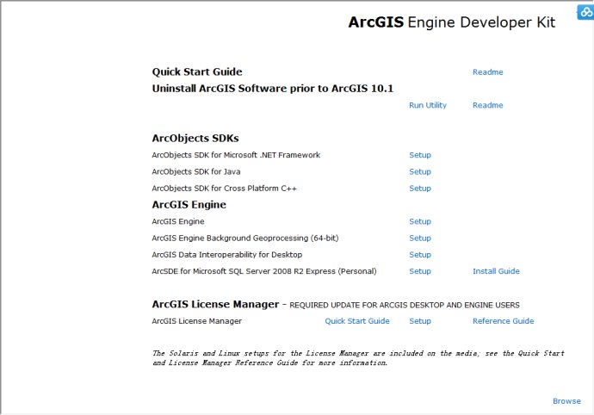Launch Setup for ArcObjects SDK for Java
Screen dimensions: 594x415
tap(420, 171)
